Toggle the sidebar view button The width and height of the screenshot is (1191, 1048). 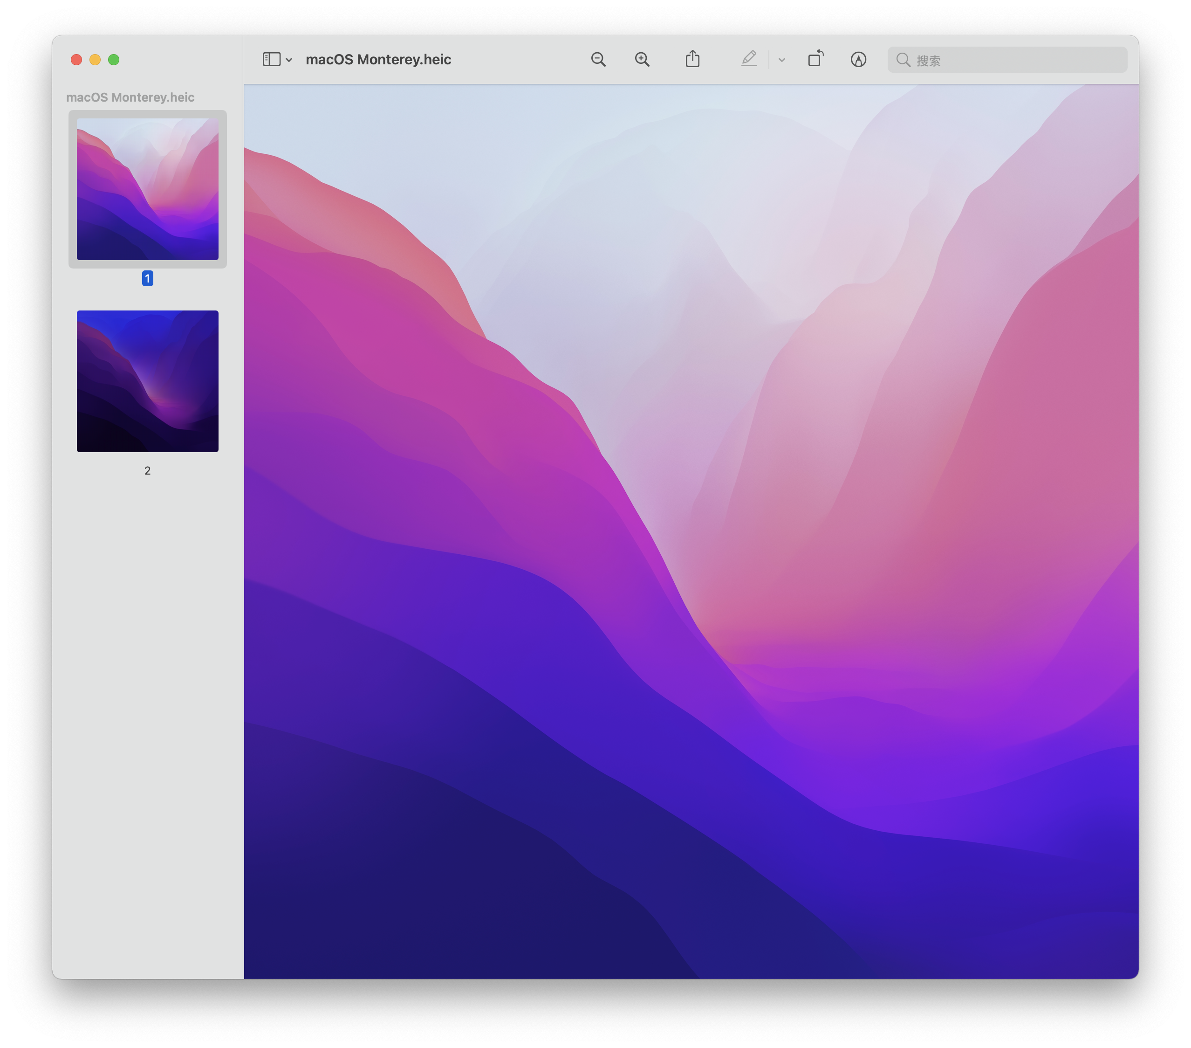(272, 60)
